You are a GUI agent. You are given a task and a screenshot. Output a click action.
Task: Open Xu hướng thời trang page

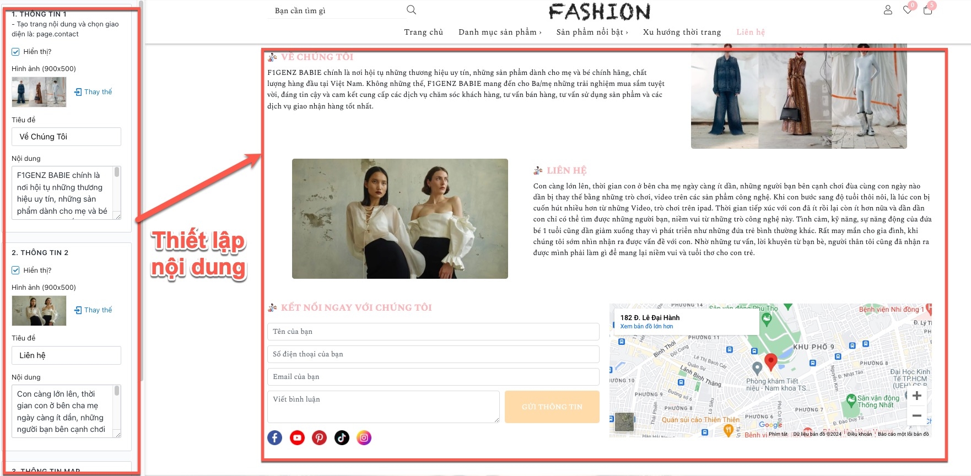tap(682, 32)
